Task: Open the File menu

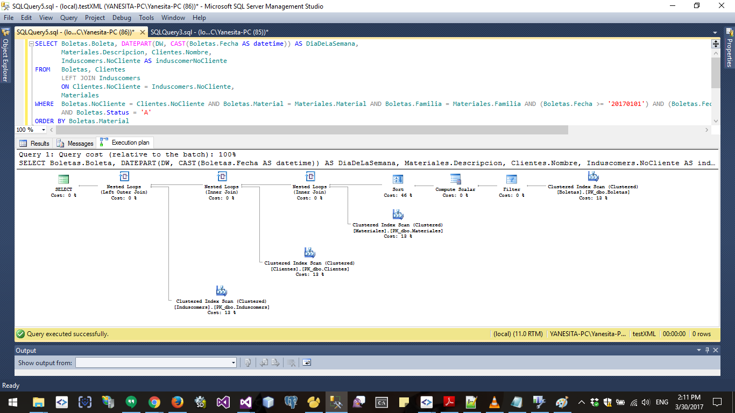Action: coord(9,18)
